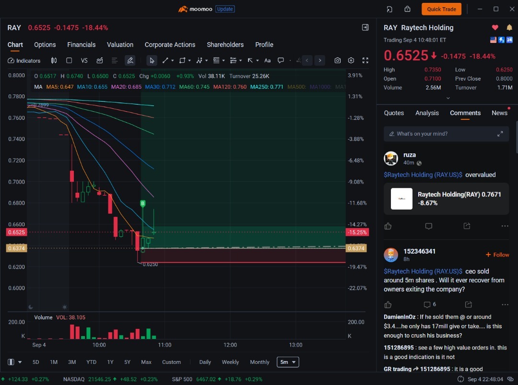Expand the arrow tool dropdown
Viewport: 518px width, 385px height.
pyautogui.click(x=258, y=60)
